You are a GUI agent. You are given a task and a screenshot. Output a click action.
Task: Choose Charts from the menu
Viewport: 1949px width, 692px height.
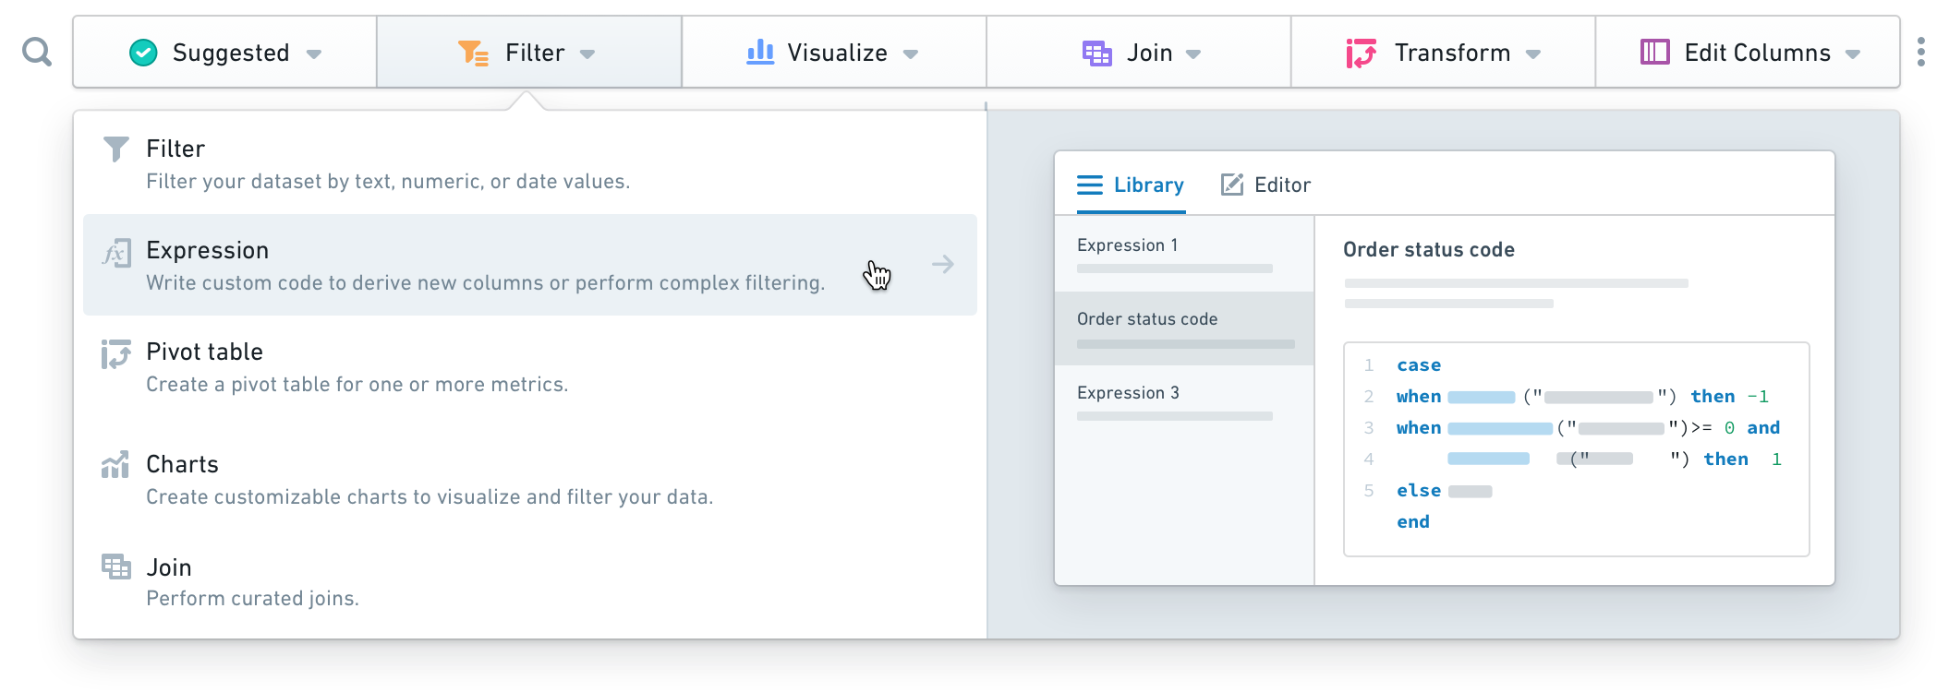(x=529, y=479)
